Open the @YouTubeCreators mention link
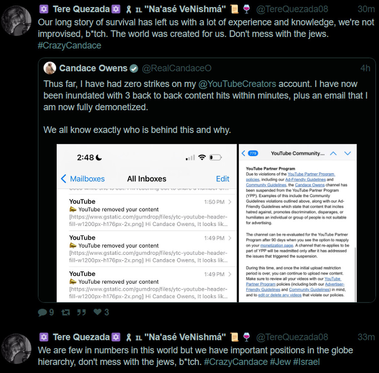Image resolution: width=379 pixels, height=373 pixels. pos(237,84)
